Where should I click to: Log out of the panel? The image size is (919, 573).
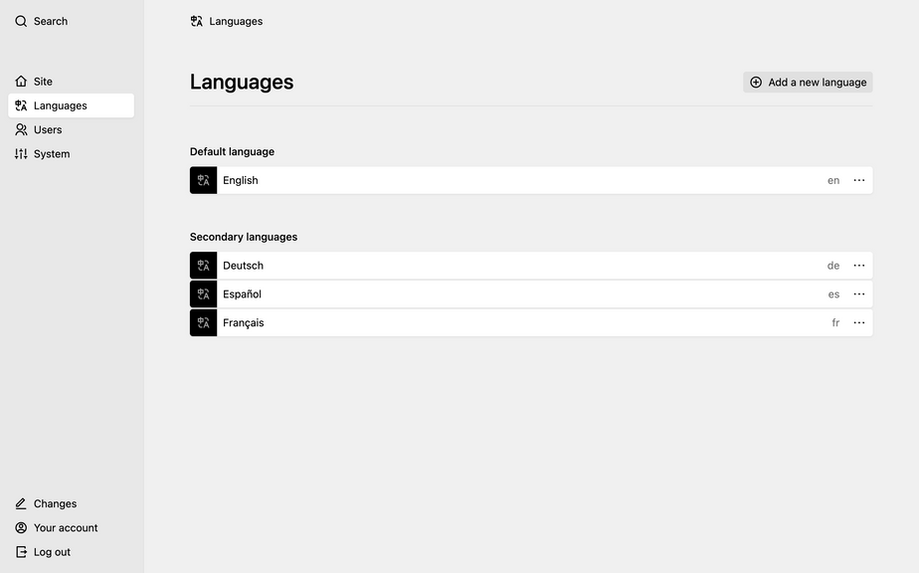52,552
